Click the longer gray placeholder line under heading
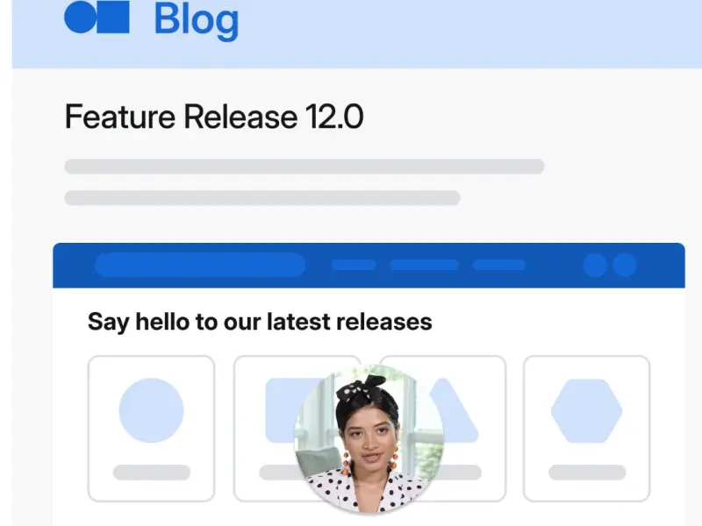This screenshot has width=702, height=526. (x=304, y=167)
